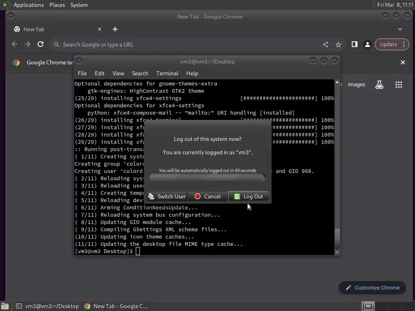This screenshot has height=311, width=415.
Task: Click line 'Updating icon theme caches...'
Action: (x=135, y=236)
